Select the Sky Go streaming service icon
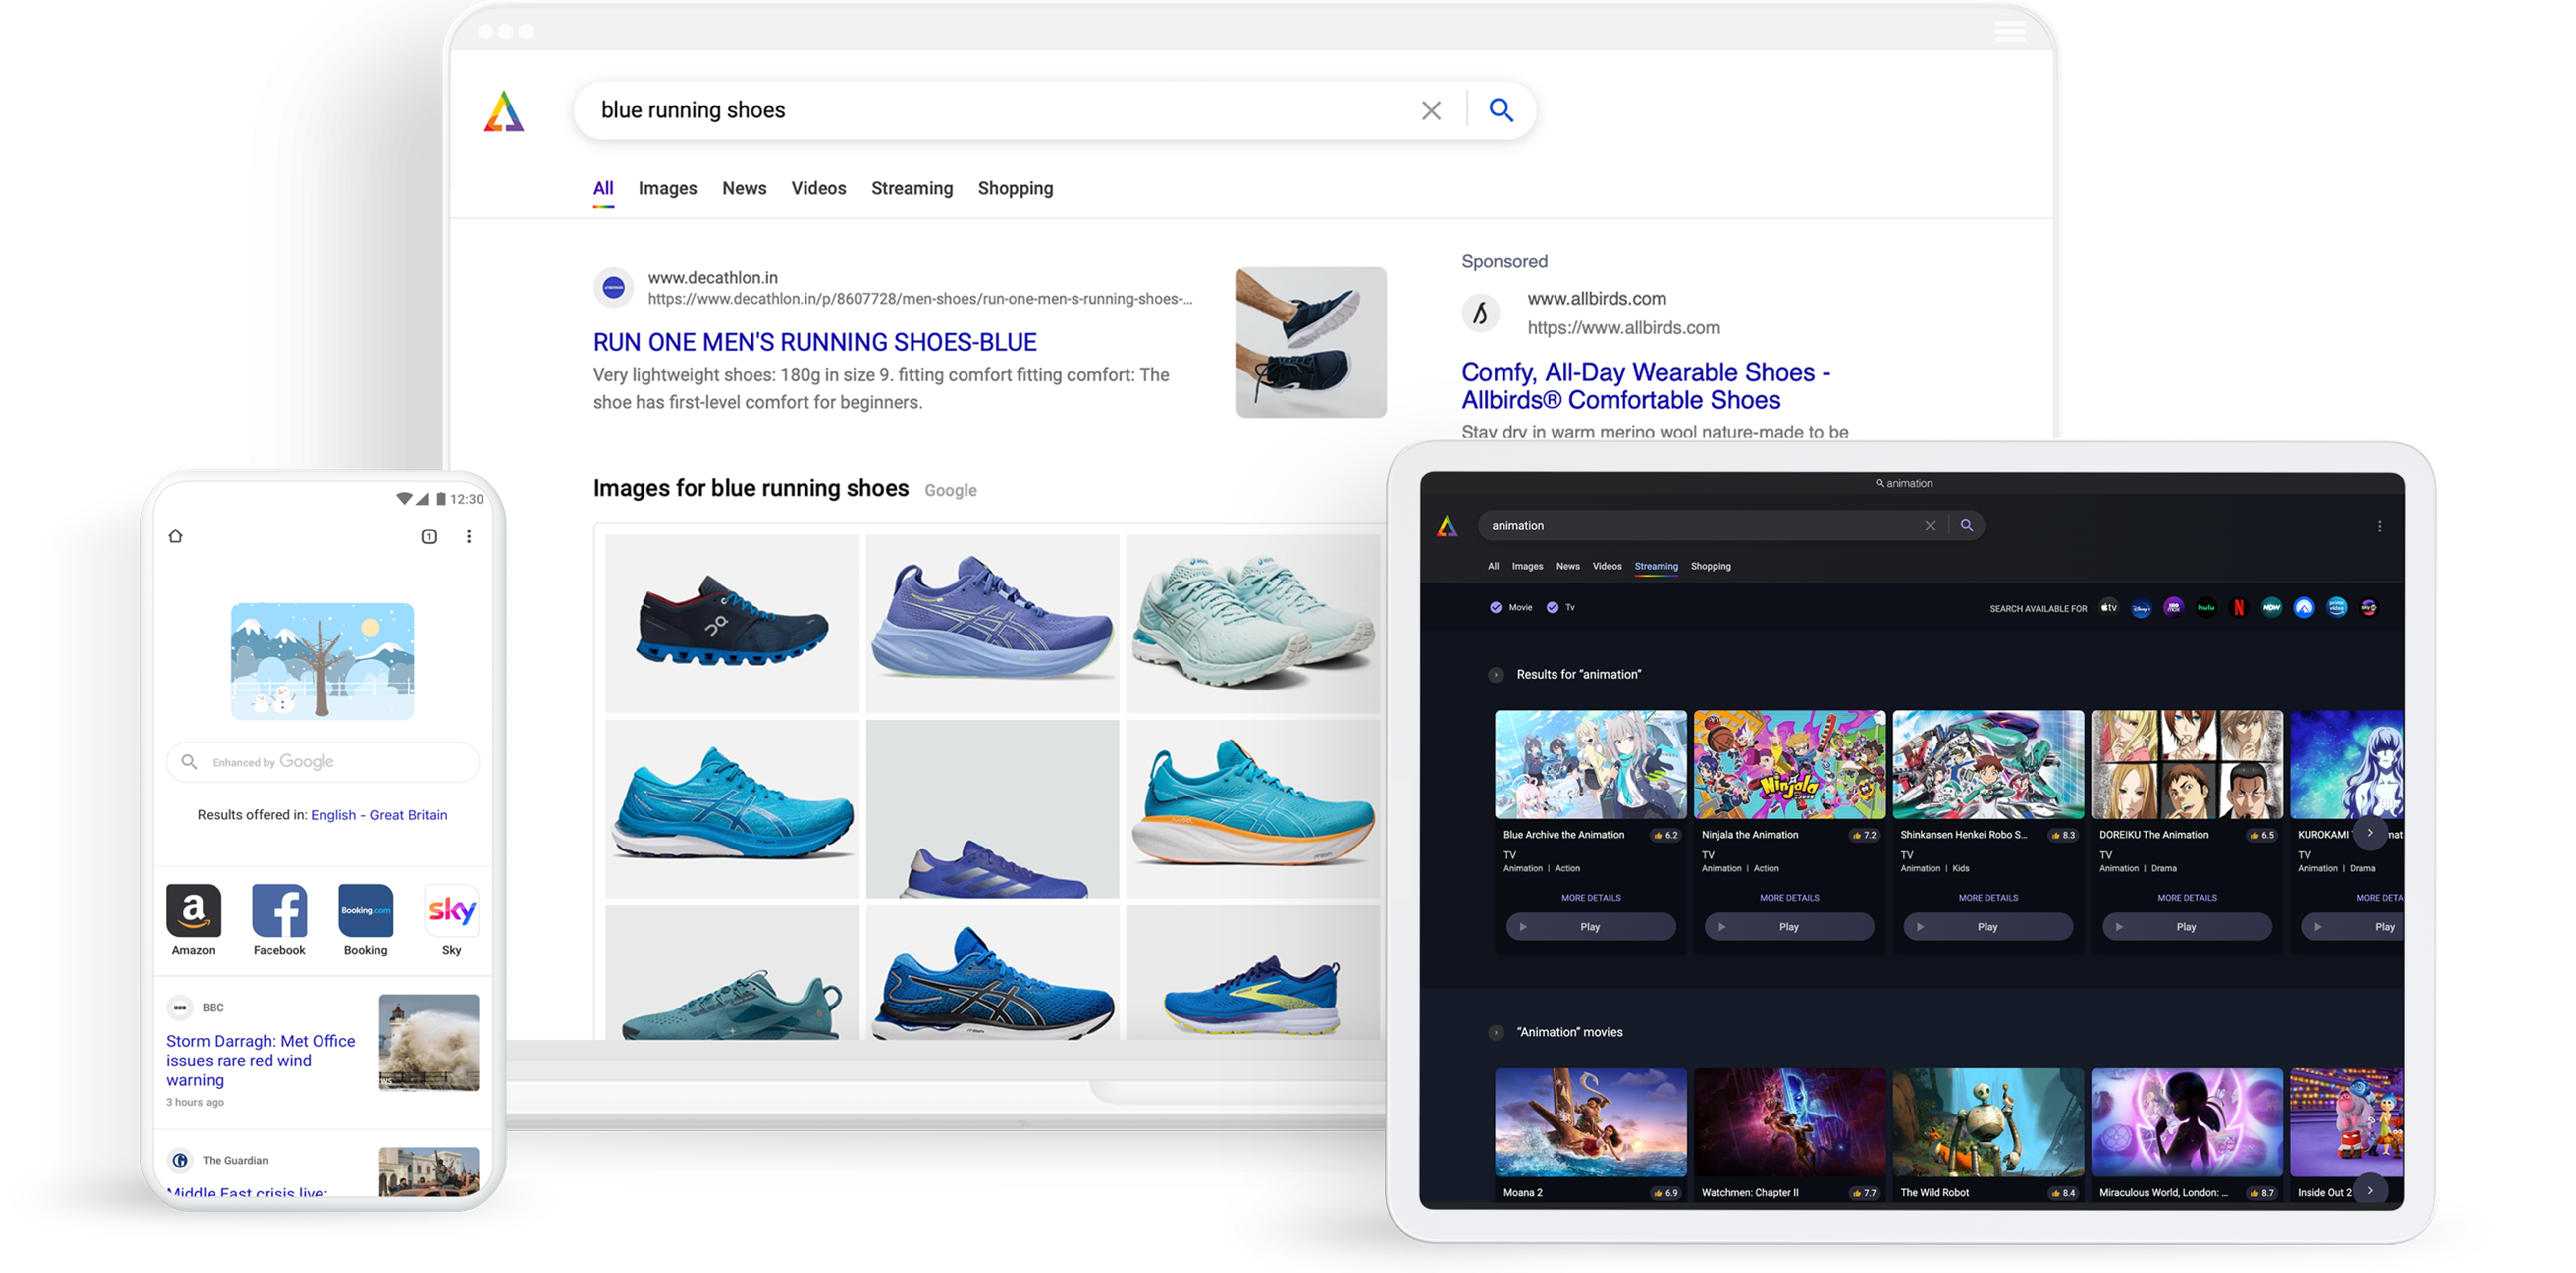The width and height of the screenshot is (2576, 1273). (x=2369, y=607)
